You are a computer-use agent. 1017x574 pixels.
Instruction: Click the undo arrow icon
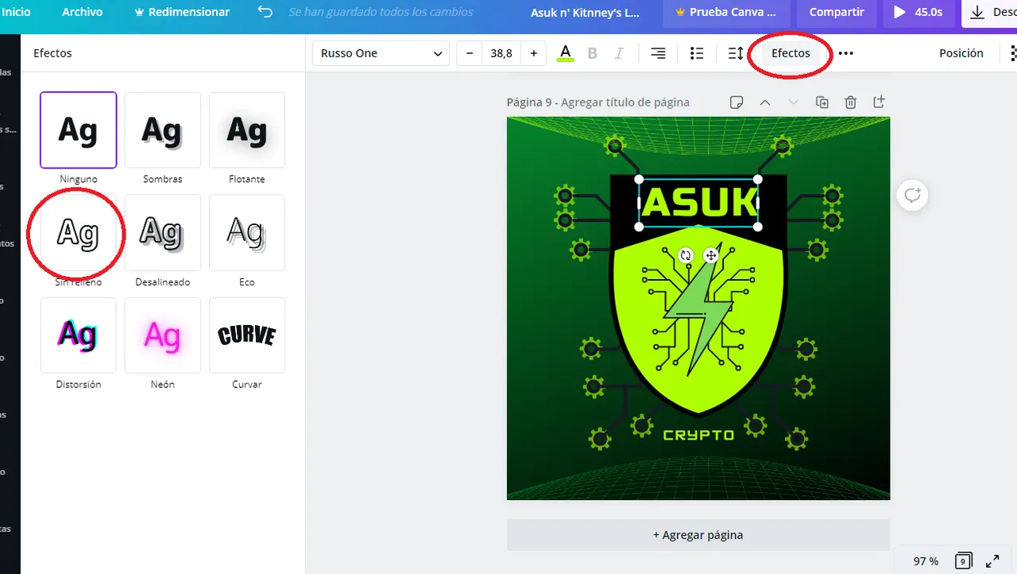click(x=265, y=12)
